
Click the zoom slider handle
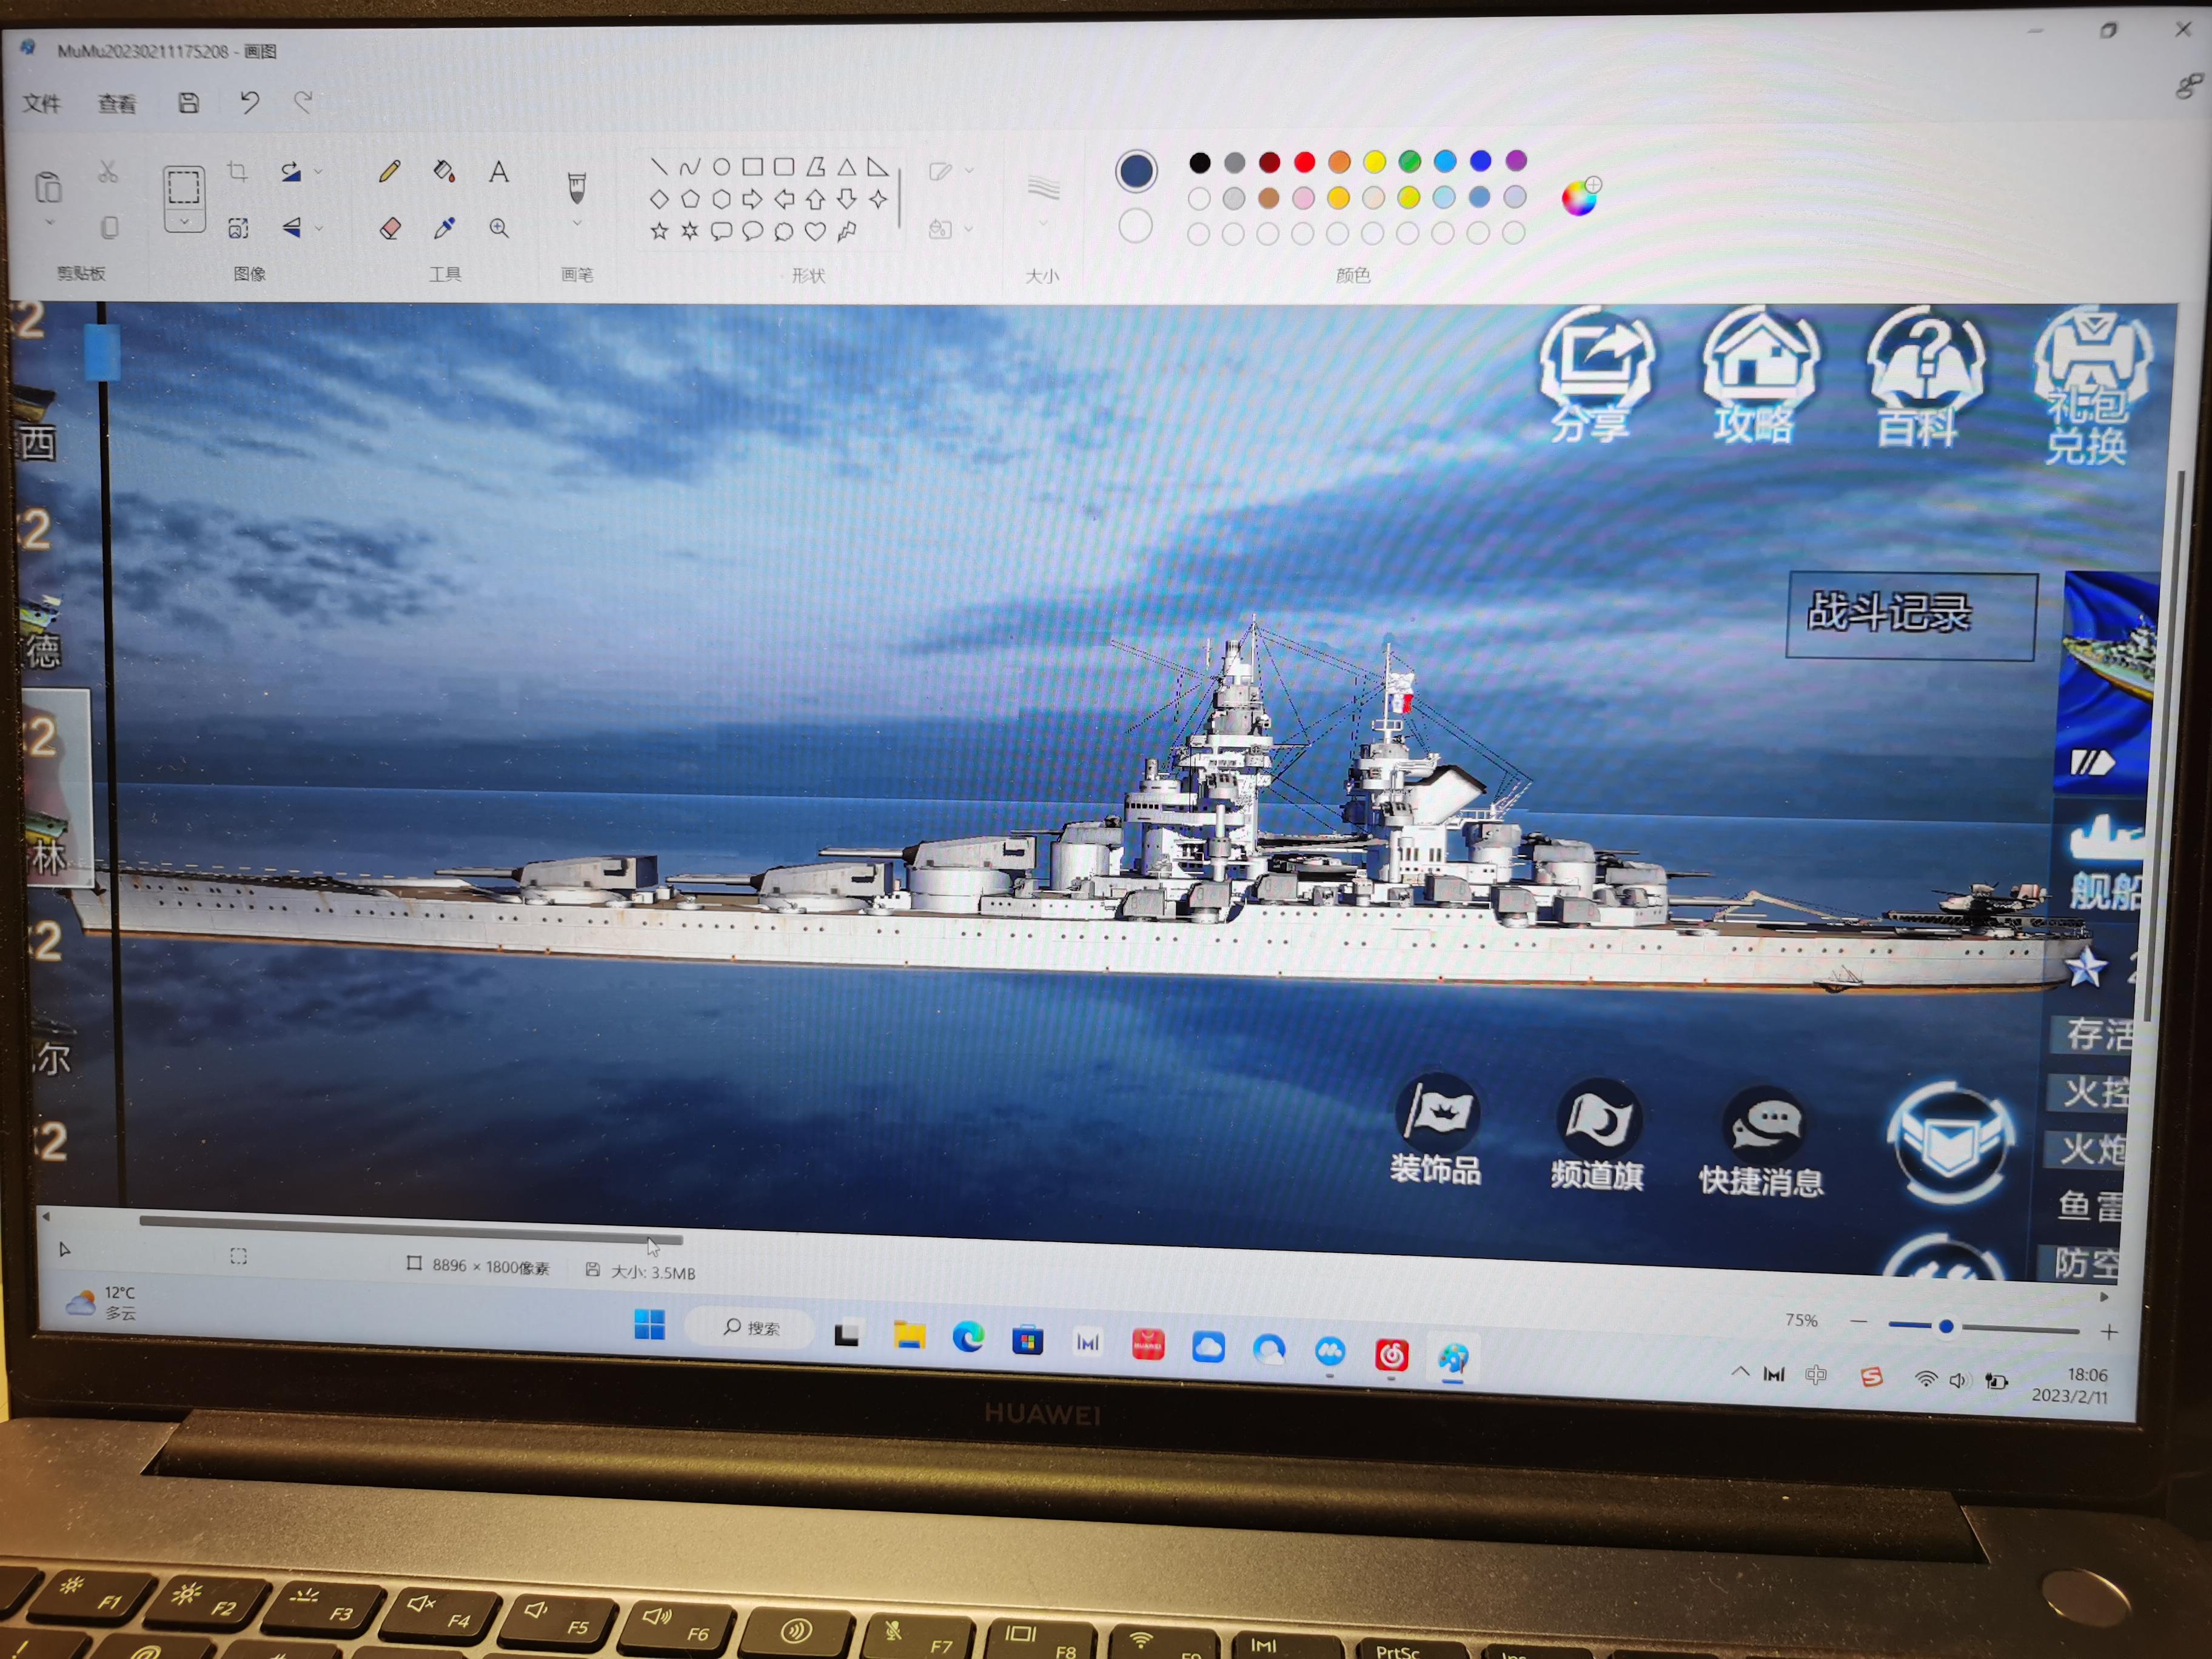1946,1327
